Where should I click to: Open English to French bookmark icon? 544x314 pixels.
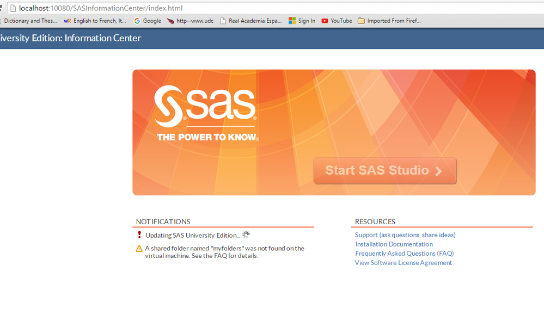(68, 21)
